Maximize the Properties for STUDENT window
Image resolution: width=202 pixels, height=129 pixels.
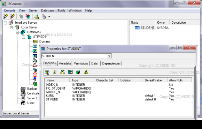coord(180,48)
